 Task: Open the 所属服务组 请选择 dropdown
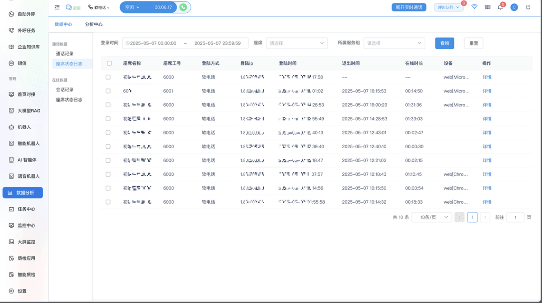pos(394,43)
